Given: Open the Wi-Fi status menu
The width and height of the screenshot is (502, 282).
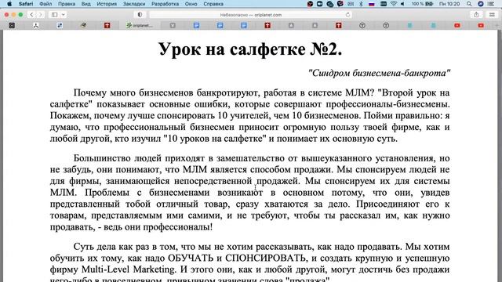Looking at the screenshot, I should pyautogui.click(x=394, y=4).
